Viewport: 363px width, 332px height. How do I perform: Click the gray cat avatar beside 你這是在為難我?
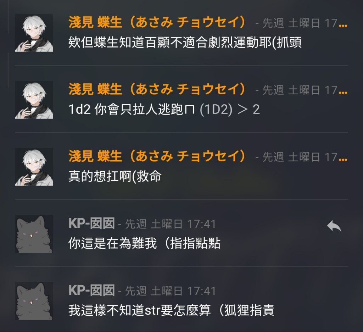pos(34,234)
